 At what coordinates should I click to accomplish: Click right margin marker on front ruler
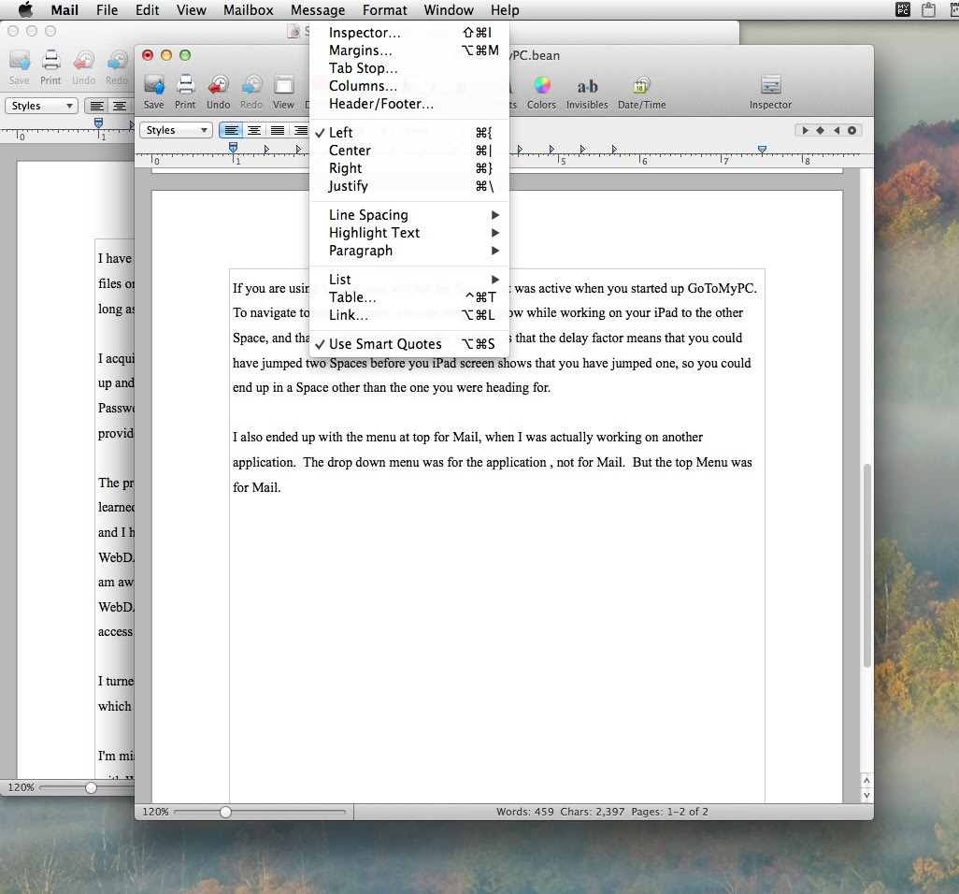point(762,150)
